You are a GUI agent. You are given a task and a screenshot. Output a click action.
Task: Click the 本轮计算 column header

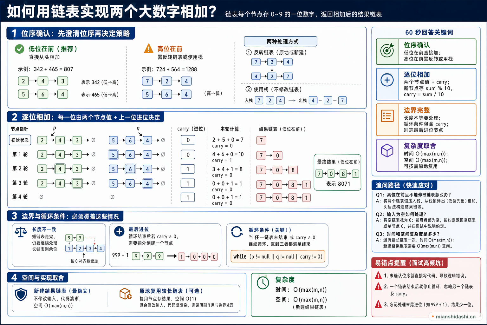230,129
